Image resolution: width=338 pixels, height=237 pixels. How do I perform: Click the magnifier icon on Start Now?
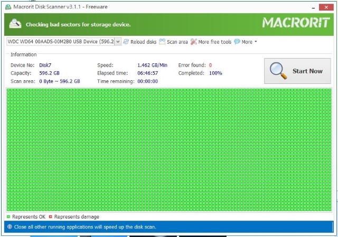(278, 71)
